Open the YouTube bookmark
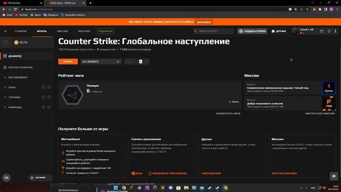The width and height of the screenshot is (341, 192). [21, 15]
